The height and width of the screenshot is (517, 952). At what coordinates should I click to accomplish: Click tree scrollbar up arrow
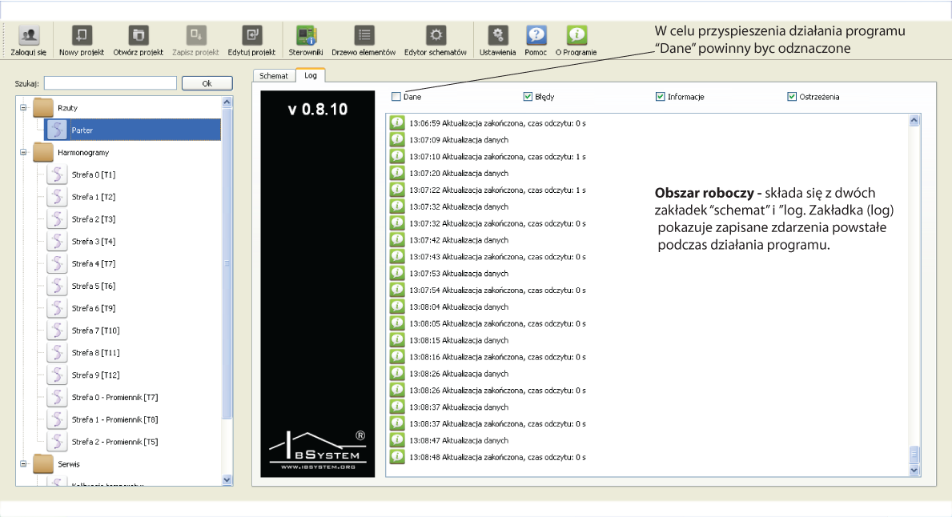point(227,102)
